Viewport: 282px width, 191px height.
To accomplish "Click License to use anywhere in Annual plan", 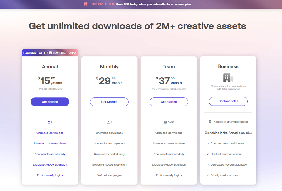I will tap(50, 144).
